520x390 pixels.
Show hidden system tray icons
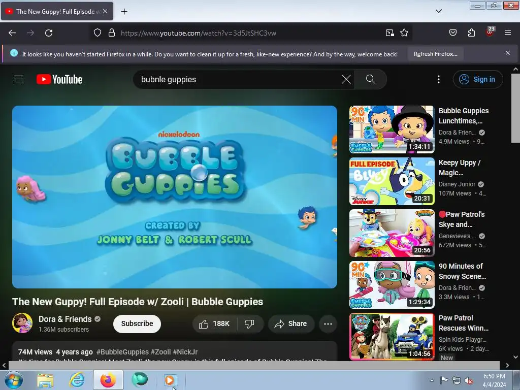[432, 380]
